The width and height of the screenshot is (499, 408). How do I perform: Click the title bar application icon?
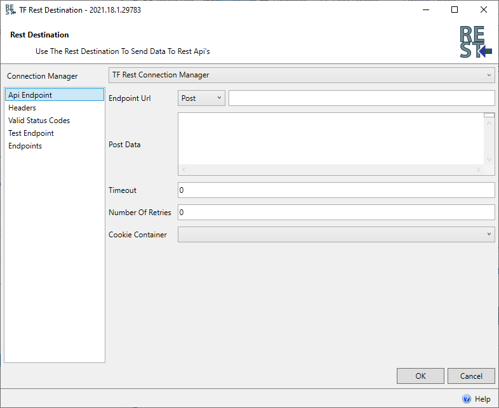pos(10,10)
